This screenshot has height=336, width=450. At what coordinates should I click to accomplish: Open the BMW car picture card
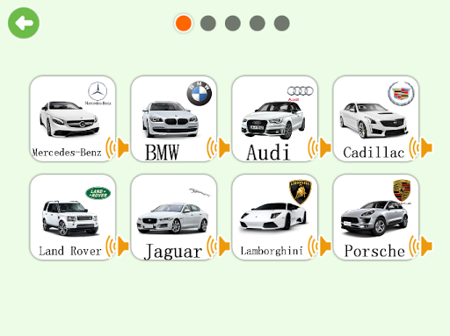click(x=174, y=118)
